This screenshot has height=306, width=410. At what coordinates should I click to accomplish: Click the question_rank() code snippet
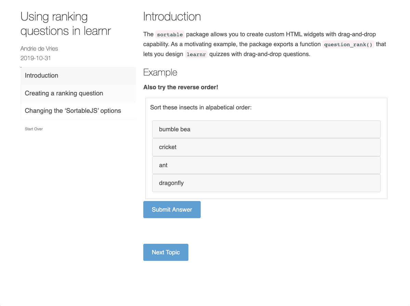coord(348,44)
